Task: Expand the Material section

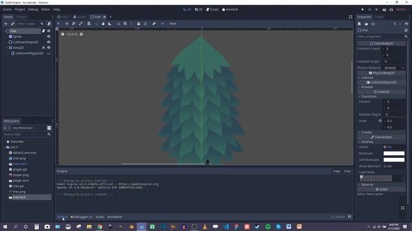Action: pos(368,185)
